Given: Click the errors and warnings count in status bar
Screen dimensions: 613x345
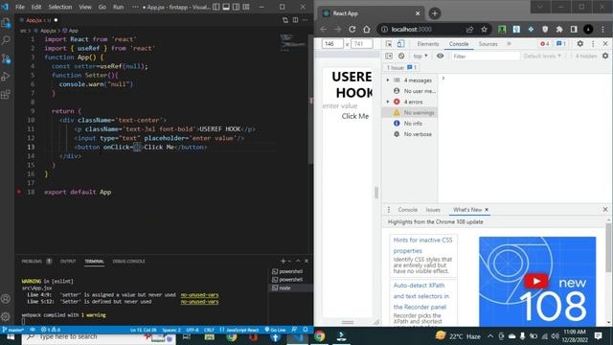Looking at the screenshot, I should coord(51,330).
